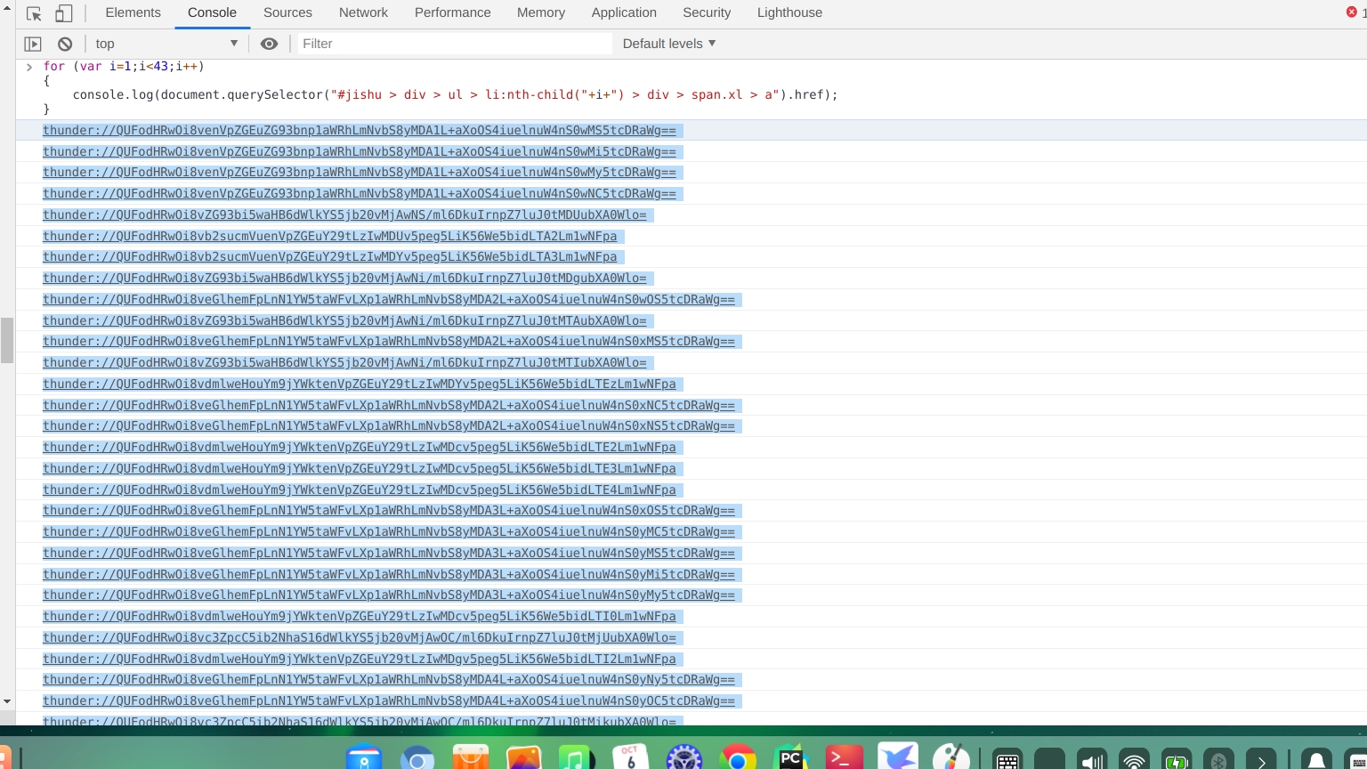This screenshot has height=769, width=1367.
Task: Open the blue app icon left of Chromium
Action: coord(364,757)
